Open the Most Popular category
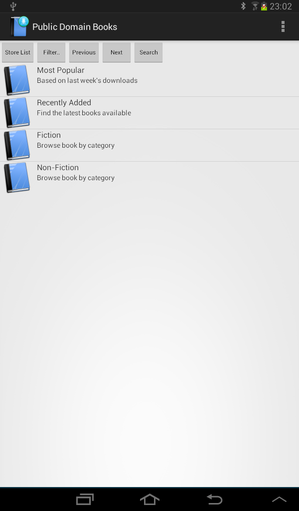The width and height of the screenshot is (299, 511). pyautogui.click(x=149, y=80)
